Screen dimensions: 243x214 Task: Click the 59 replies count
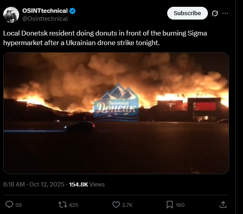tap(18, 205)
